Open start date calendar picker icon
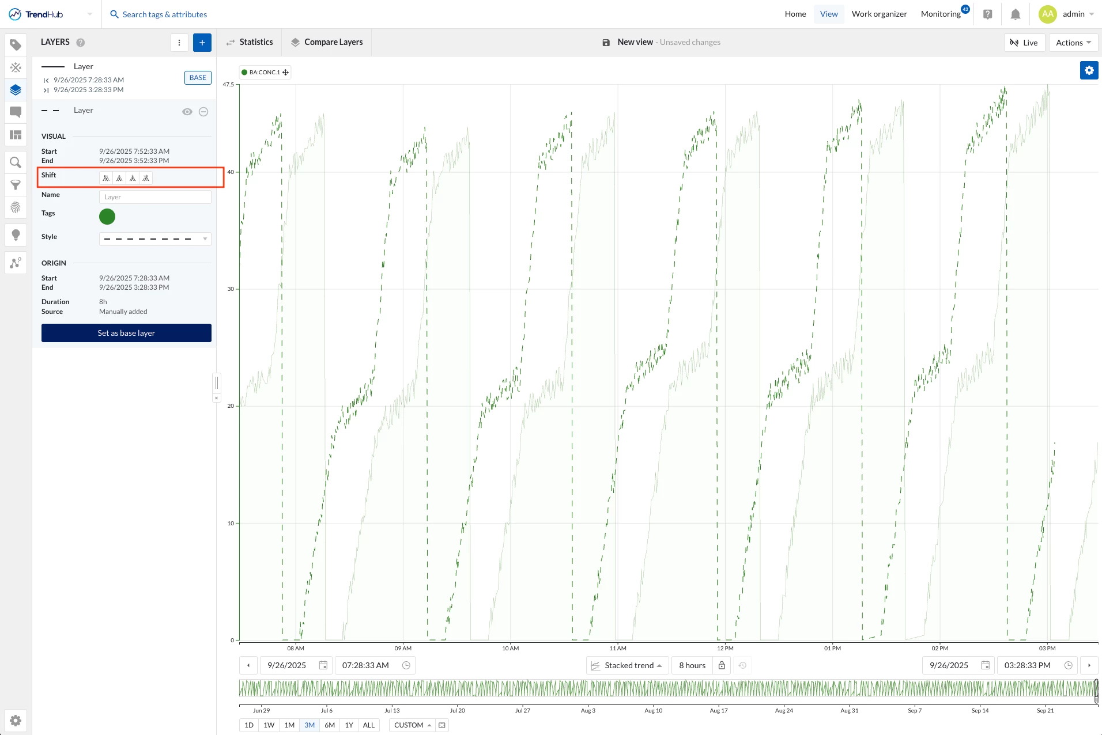The width and height of the screenshot is (1102, 735). 323,665
